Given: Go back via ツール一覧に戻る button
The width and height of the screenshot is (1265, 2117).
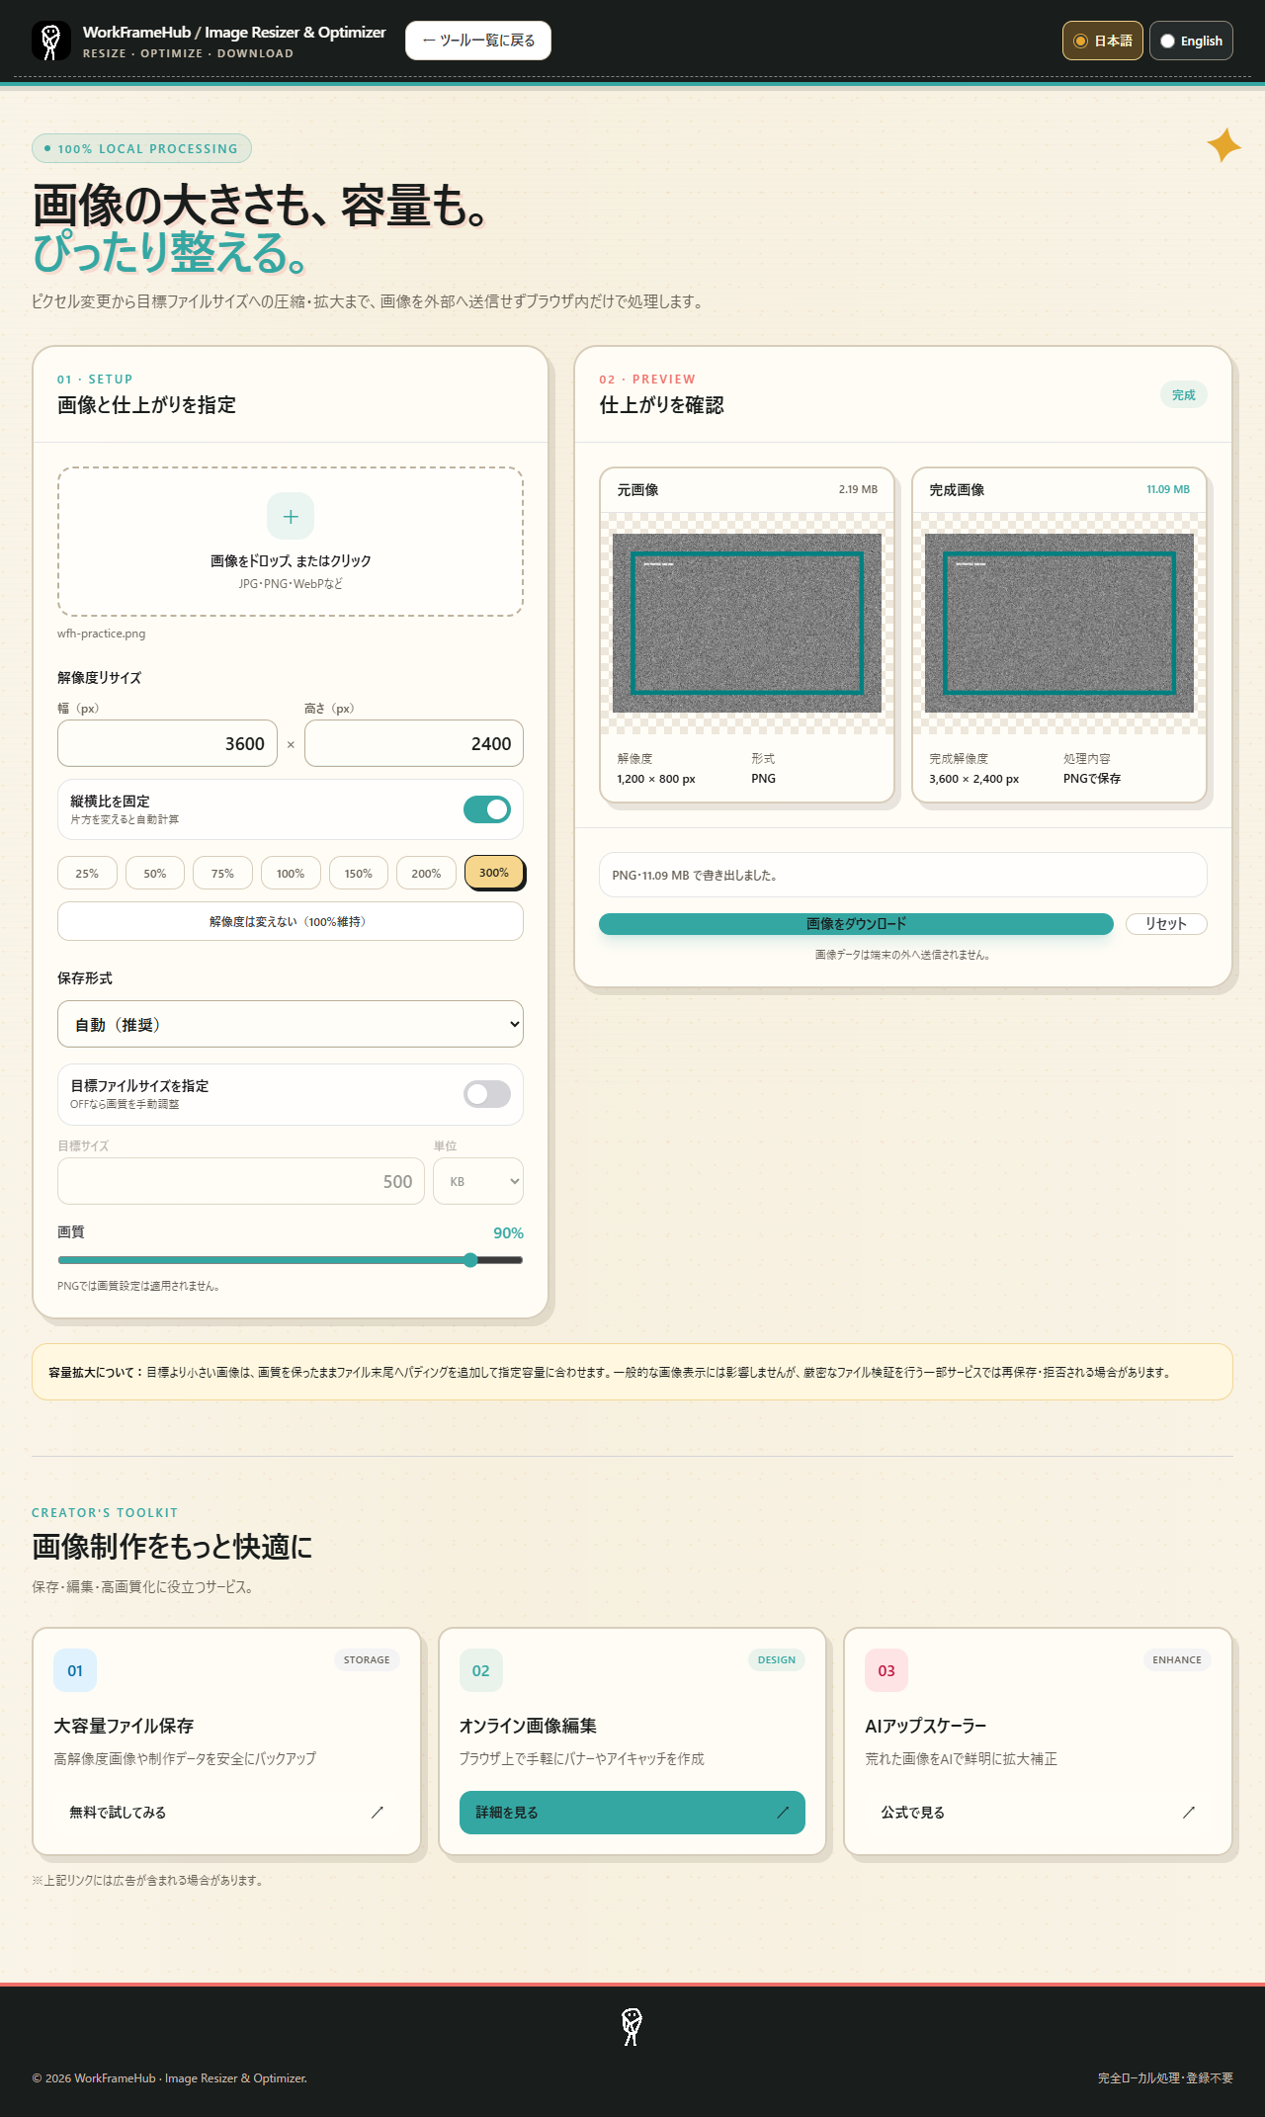Looking at the screenshot, I should 478,41.
